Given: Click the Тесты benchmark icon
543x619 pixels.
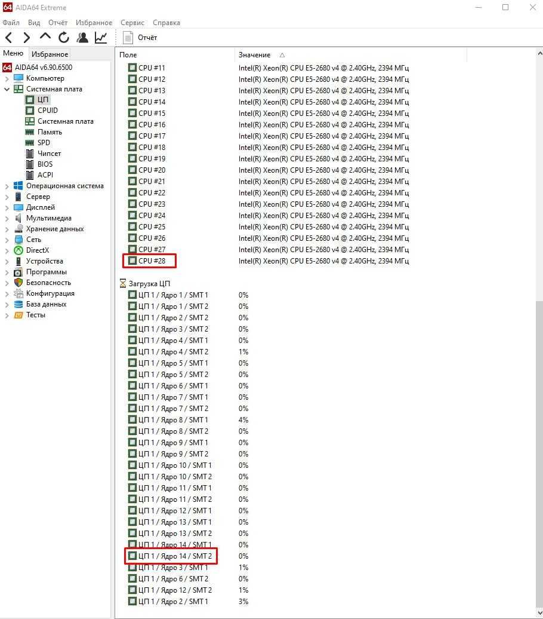Looking at the screenshot, I should point(18,315).
